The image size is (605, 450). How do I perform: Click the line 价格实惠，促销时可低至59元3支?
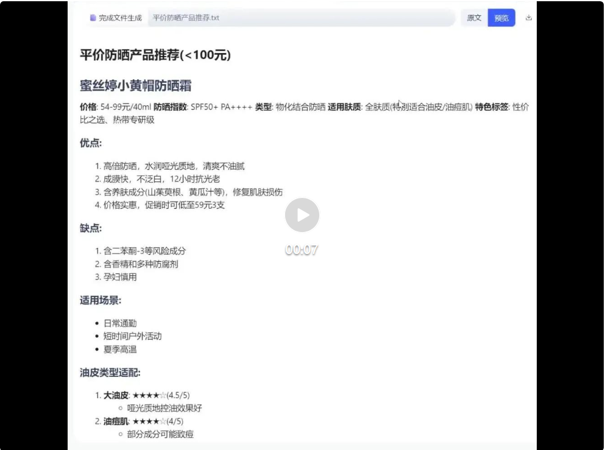tap(164, 205)
